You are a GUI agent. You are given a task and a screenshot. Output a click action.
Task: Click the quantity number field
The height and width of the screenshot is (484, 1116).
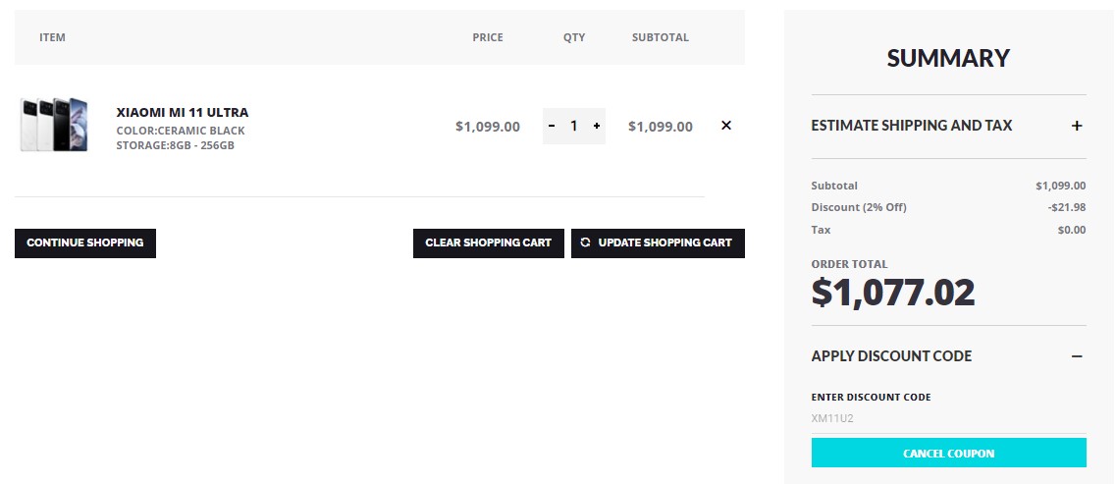574,126
